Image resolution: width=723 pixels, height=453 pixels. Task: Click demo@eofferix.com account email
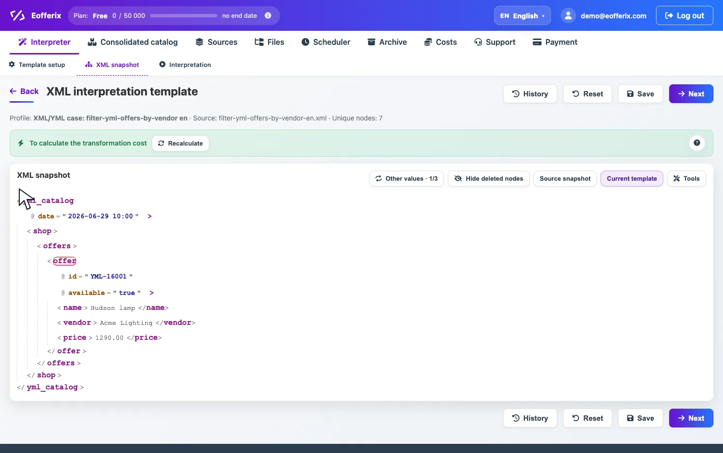pos(614,16)
